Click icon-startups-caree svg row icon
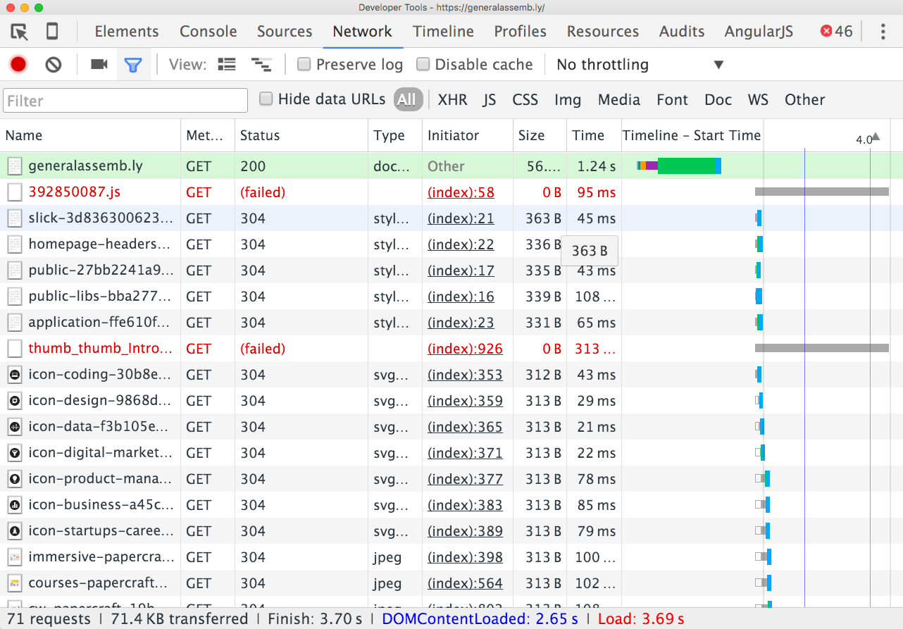 point(15,531)
